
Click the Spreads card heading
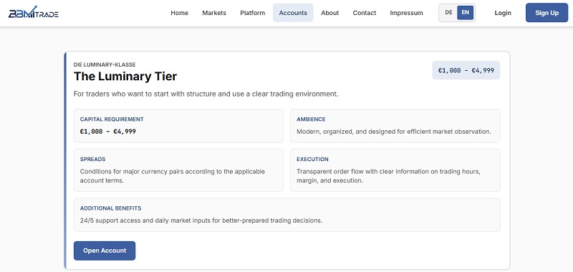93,159
